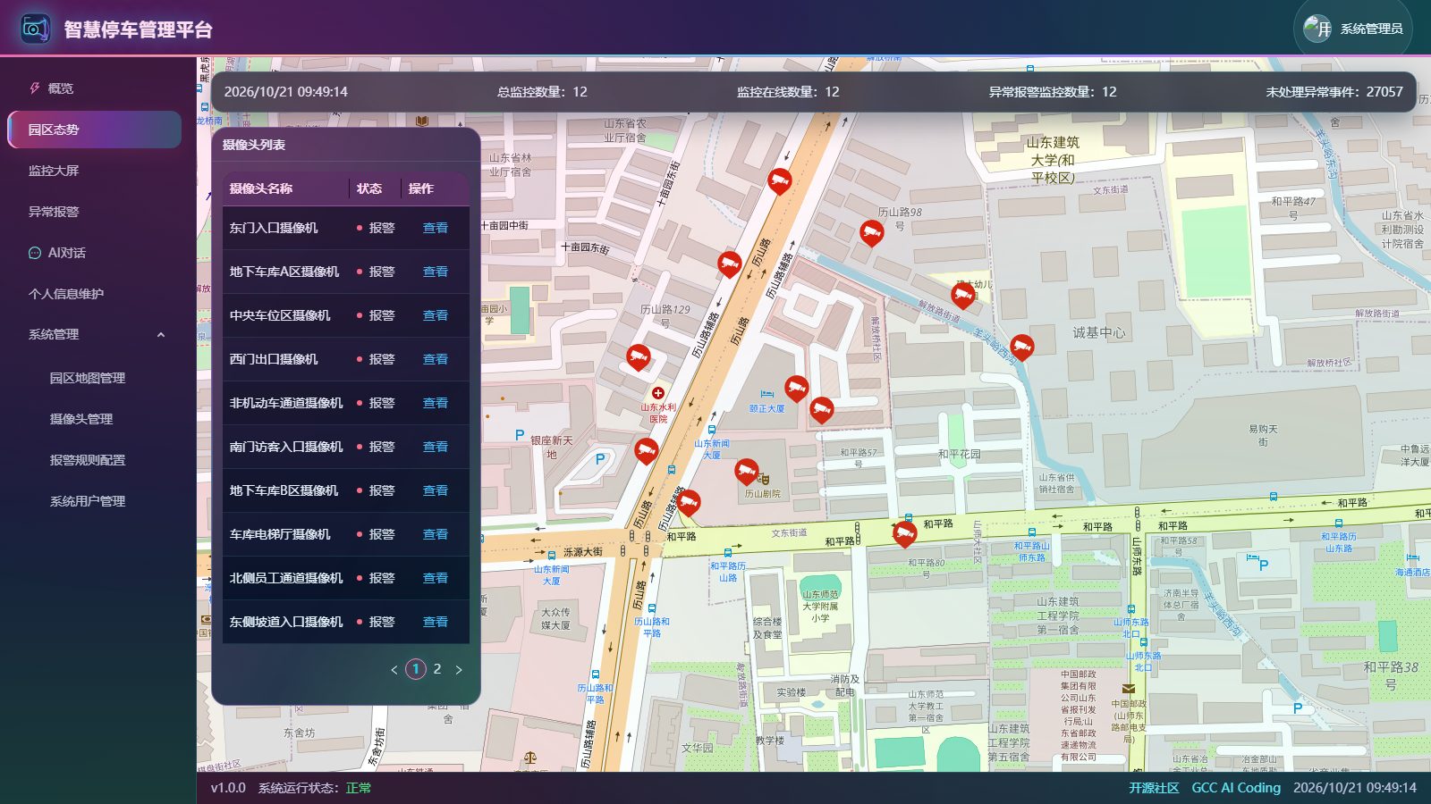The image size is (1431, 804).
Task: Click the camera marker above 山东水利医院
Action: (638, 357)
